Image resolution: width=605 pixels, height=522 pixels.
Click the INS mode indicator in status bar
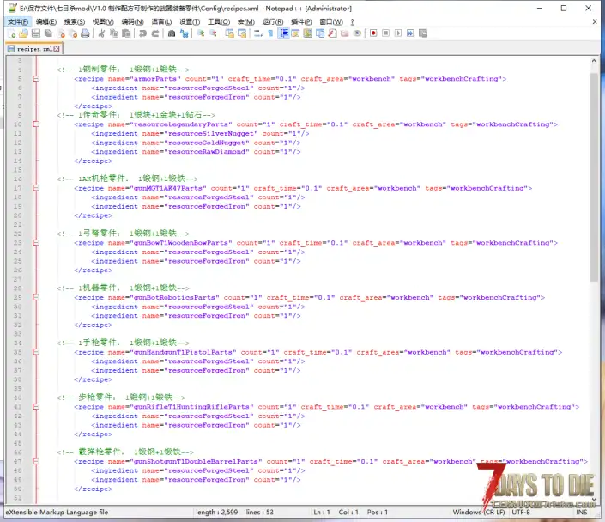click(582, 512)
